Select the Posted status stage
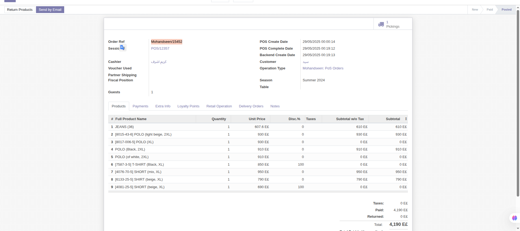This screenshot has height=231, width=520. pyautogui.click(x=506, y=9)
